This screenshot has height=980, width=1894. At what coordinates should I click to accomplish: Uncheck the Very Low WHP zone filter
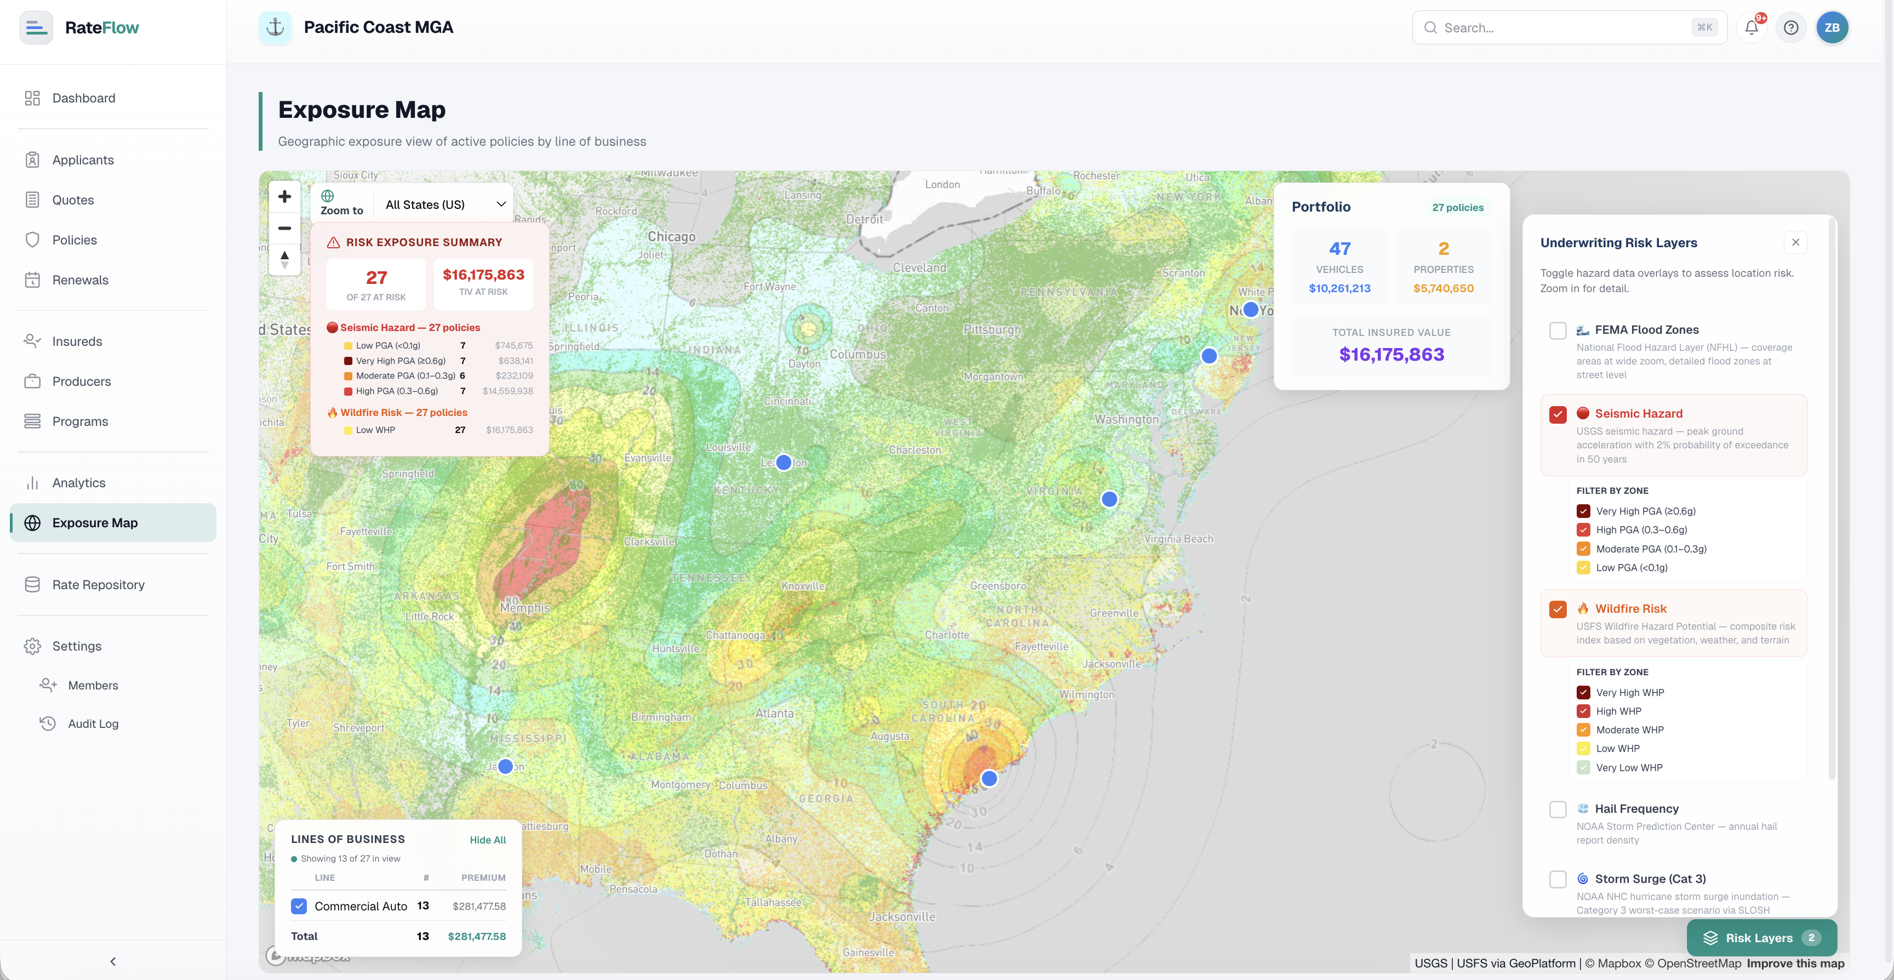pyautogui.click(x=1583, y=767)
